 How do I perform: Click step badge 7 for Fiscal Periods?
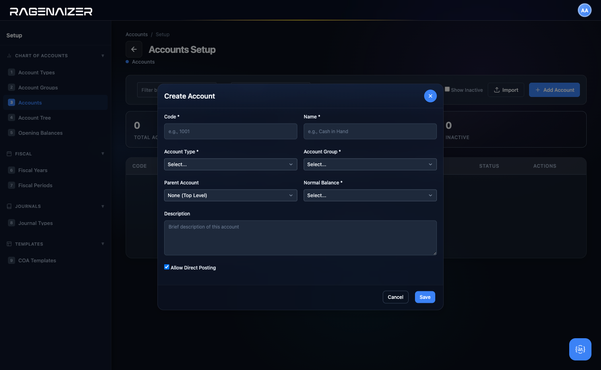click(x=12, y=185)
